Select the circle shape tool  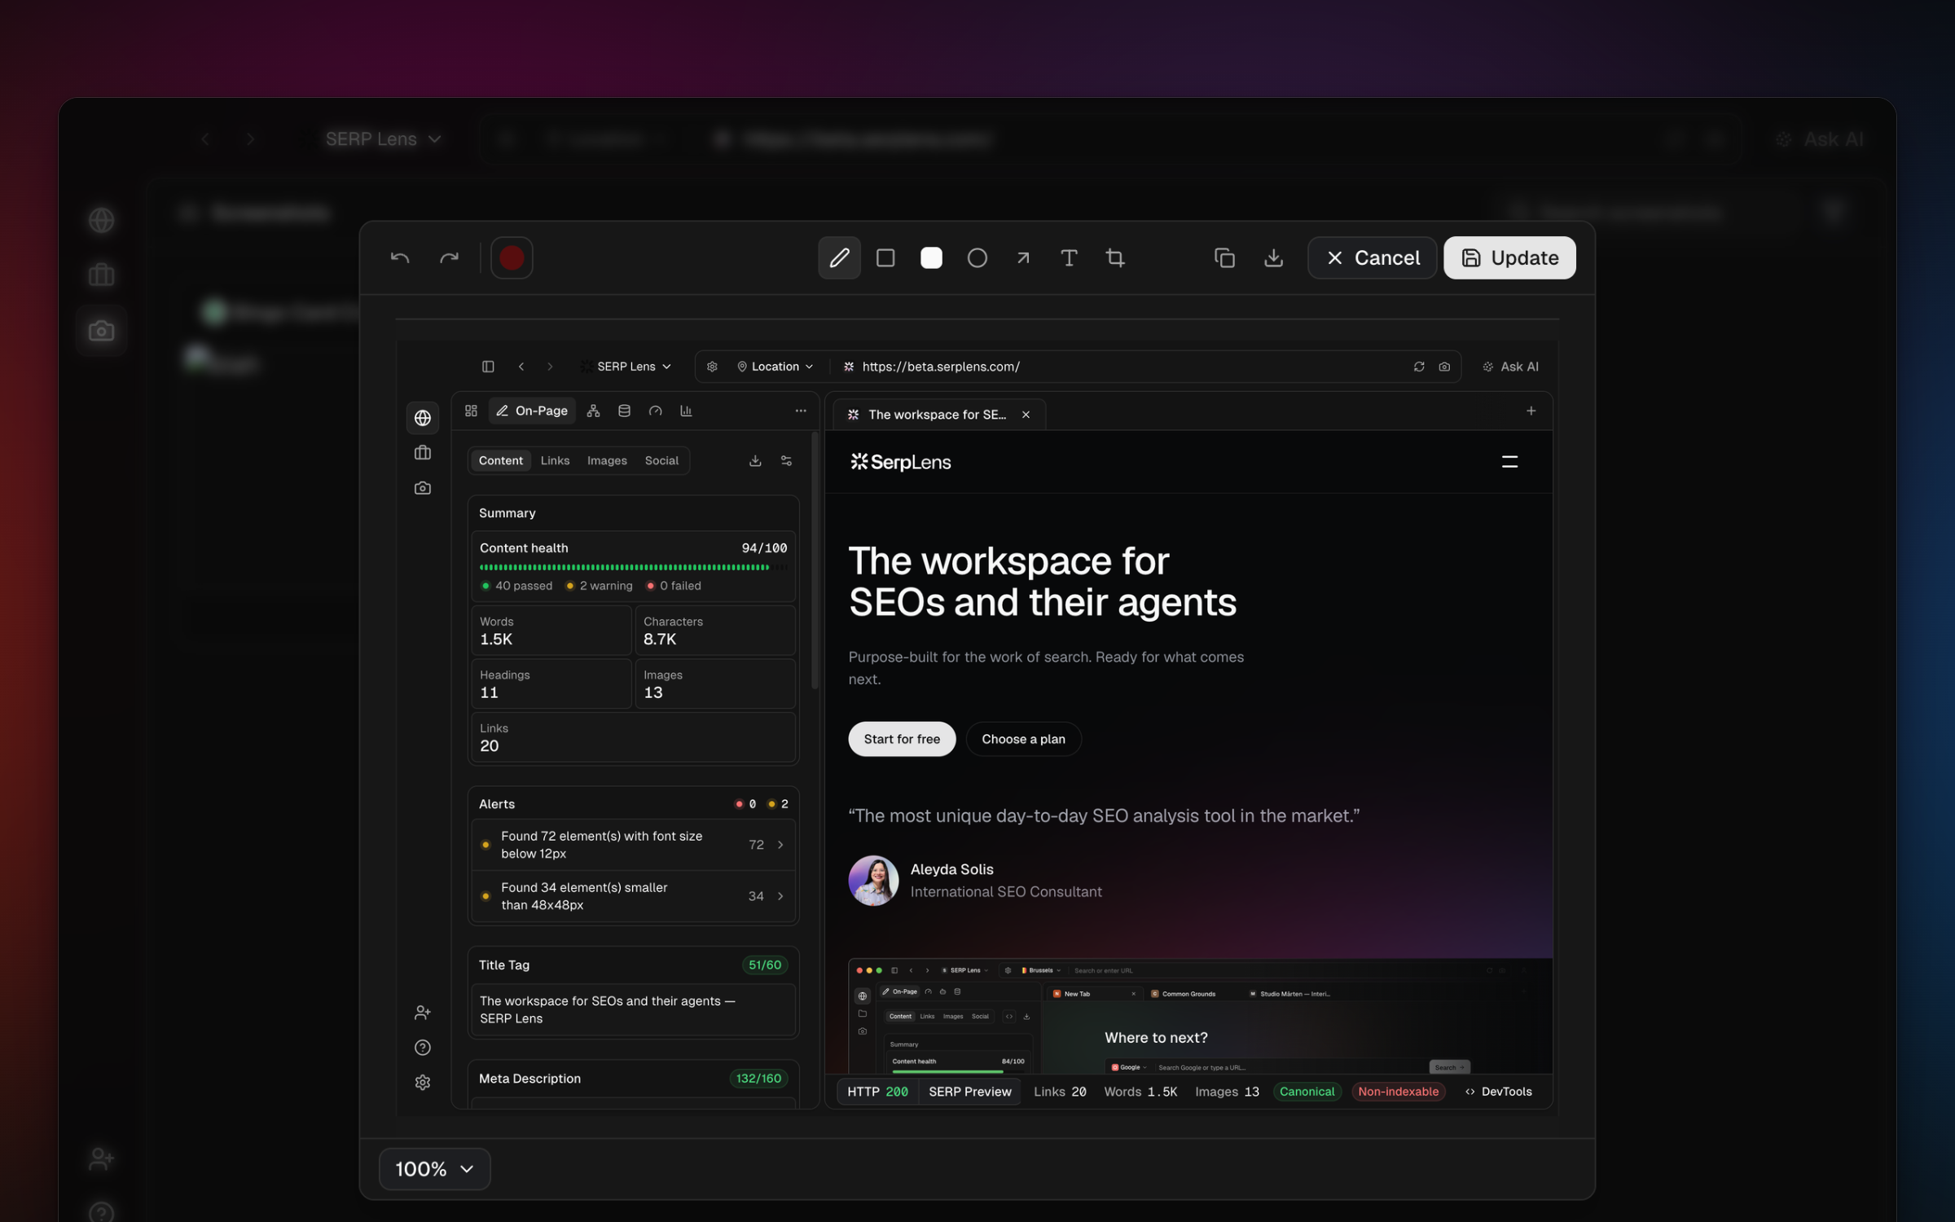pos(977,258)
